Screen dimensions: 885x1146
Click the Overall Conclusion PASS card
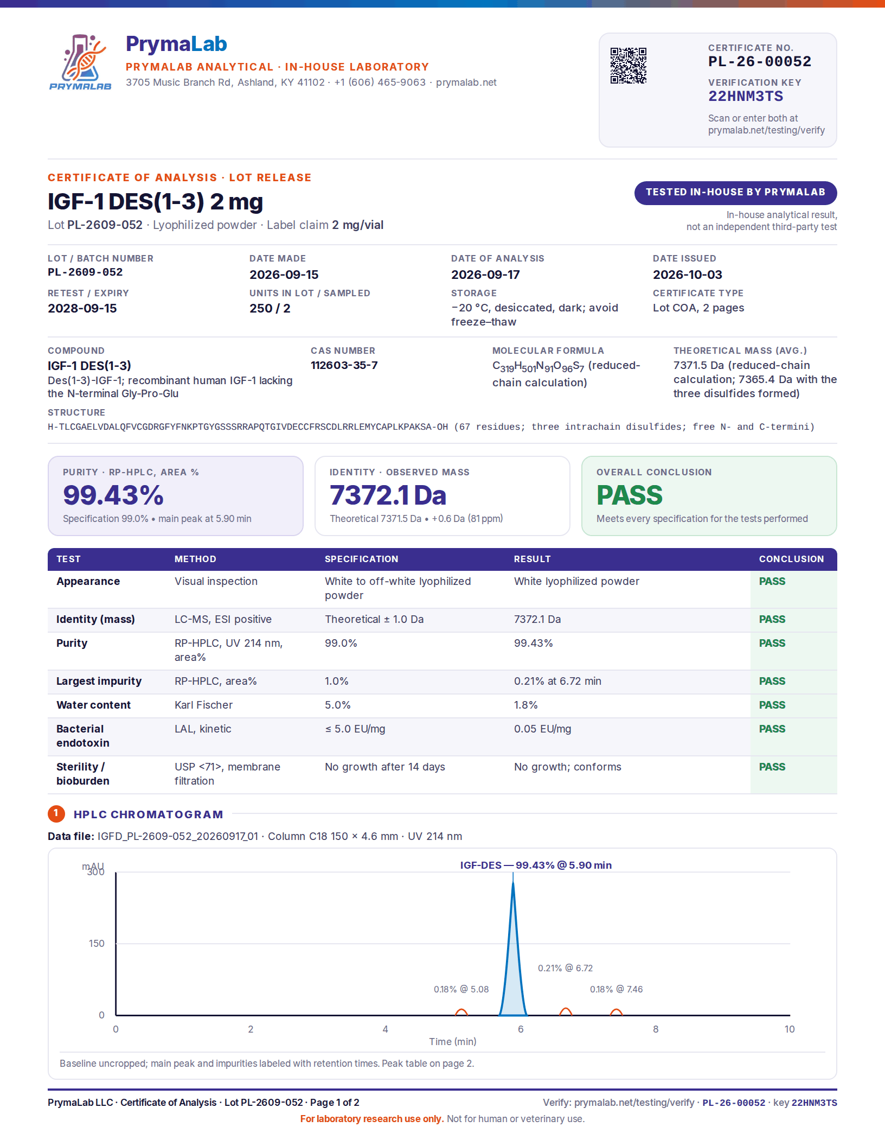tap(709, 496)
